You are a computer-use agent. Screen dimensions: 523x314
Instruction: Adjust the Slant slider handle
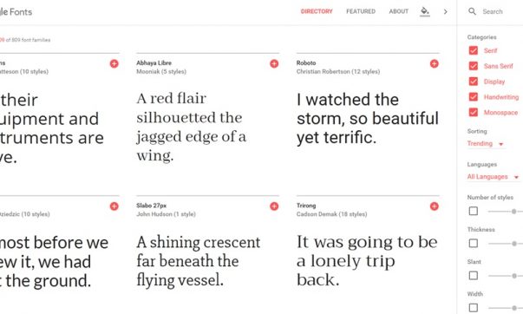(x=514, y=276)
